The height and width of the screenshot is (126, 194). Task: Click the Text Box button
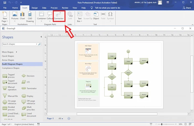click(80, 17)
